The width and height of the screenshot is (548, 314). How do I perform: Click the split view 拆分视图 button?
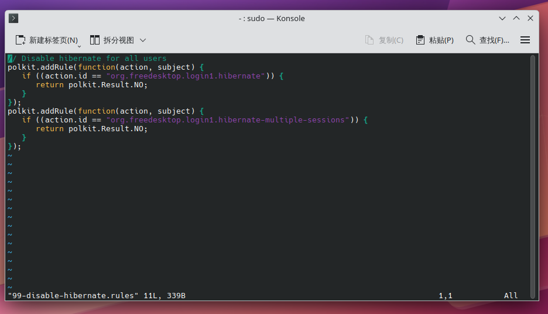[x=112, y=40]
